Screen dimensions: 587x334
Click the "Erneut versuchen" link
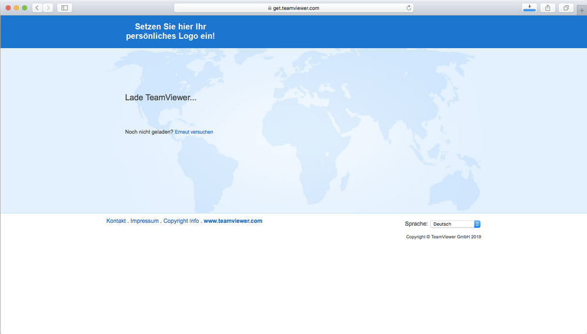pyautogui.click(x=194, y=132)
